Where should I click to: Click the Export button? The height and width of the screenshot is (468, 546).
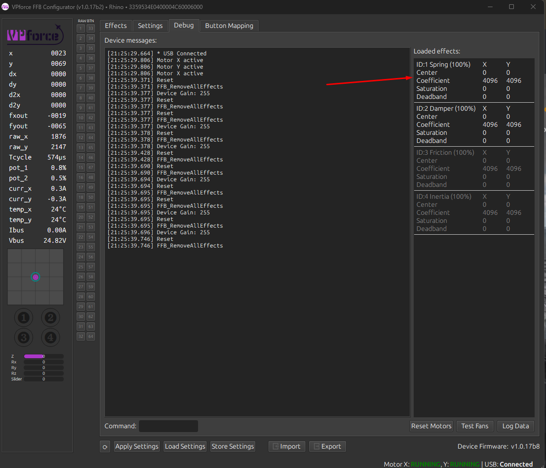point(327,446)
